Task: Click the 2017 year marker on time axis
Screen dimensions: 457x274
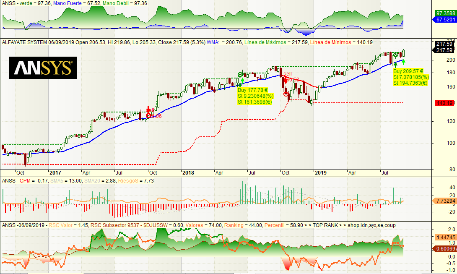Action: point(55,173)
